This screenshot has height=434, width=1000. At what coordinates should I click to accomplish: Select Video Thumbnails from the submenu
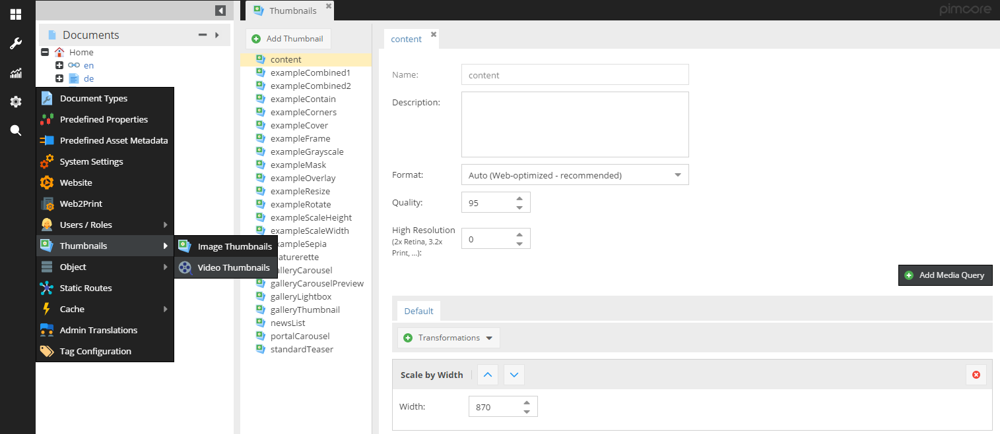(233, 267)
